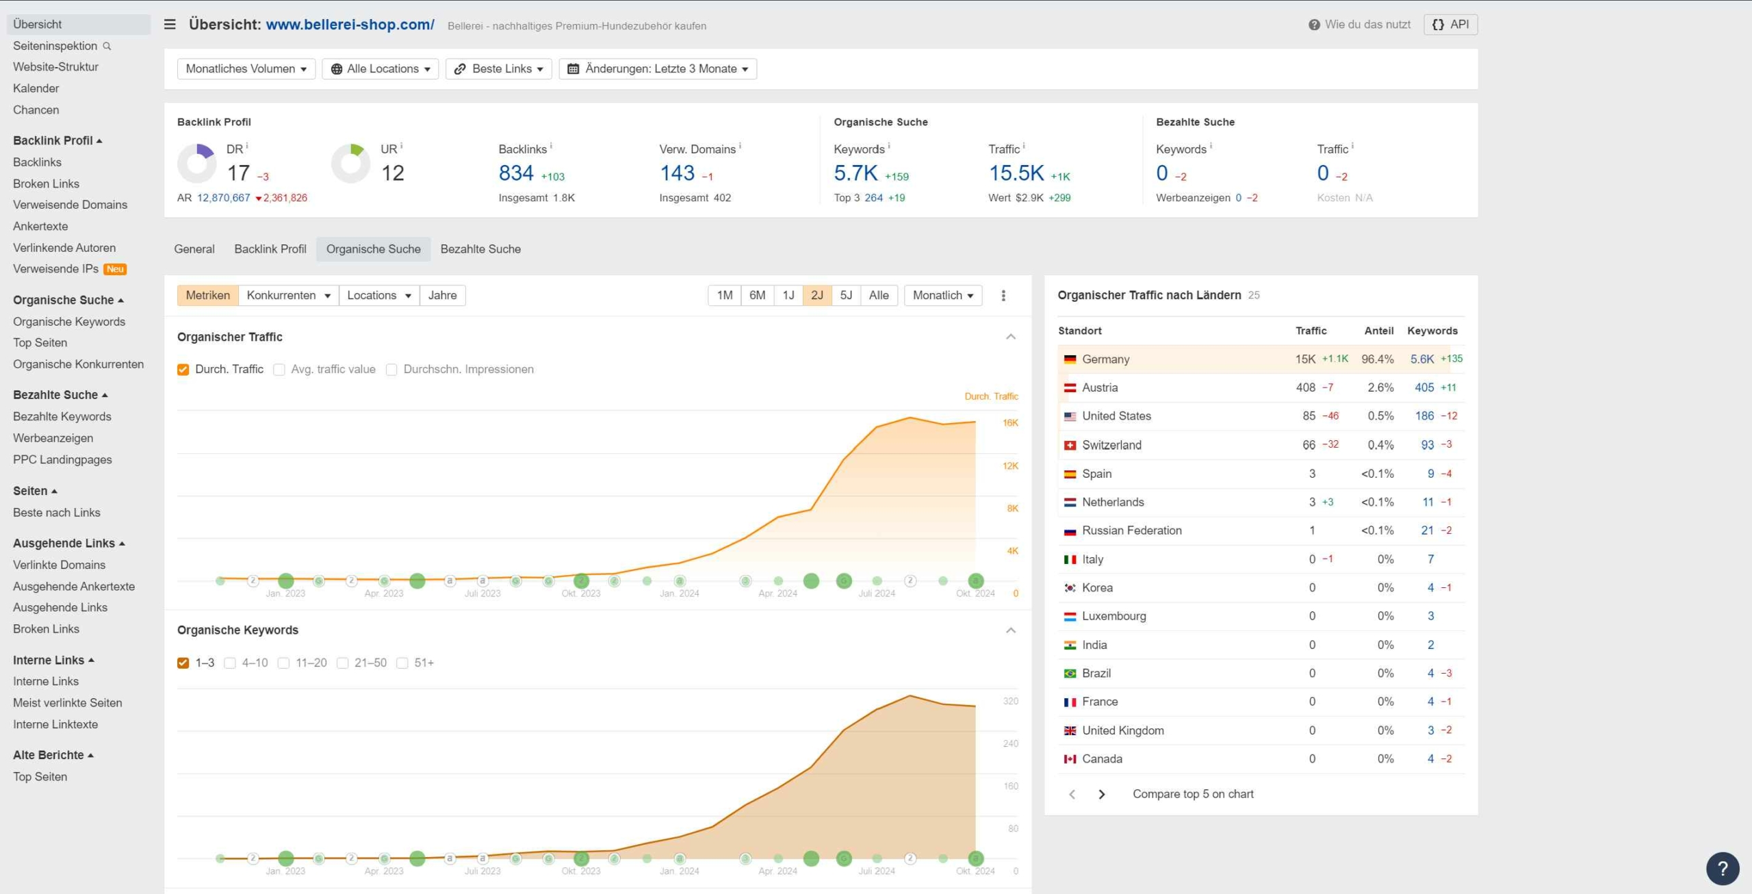The width and height of the screenshot is (1752, 894).
Task: Open the www.bellerei-shop.com link
Action: click(350, 25)
